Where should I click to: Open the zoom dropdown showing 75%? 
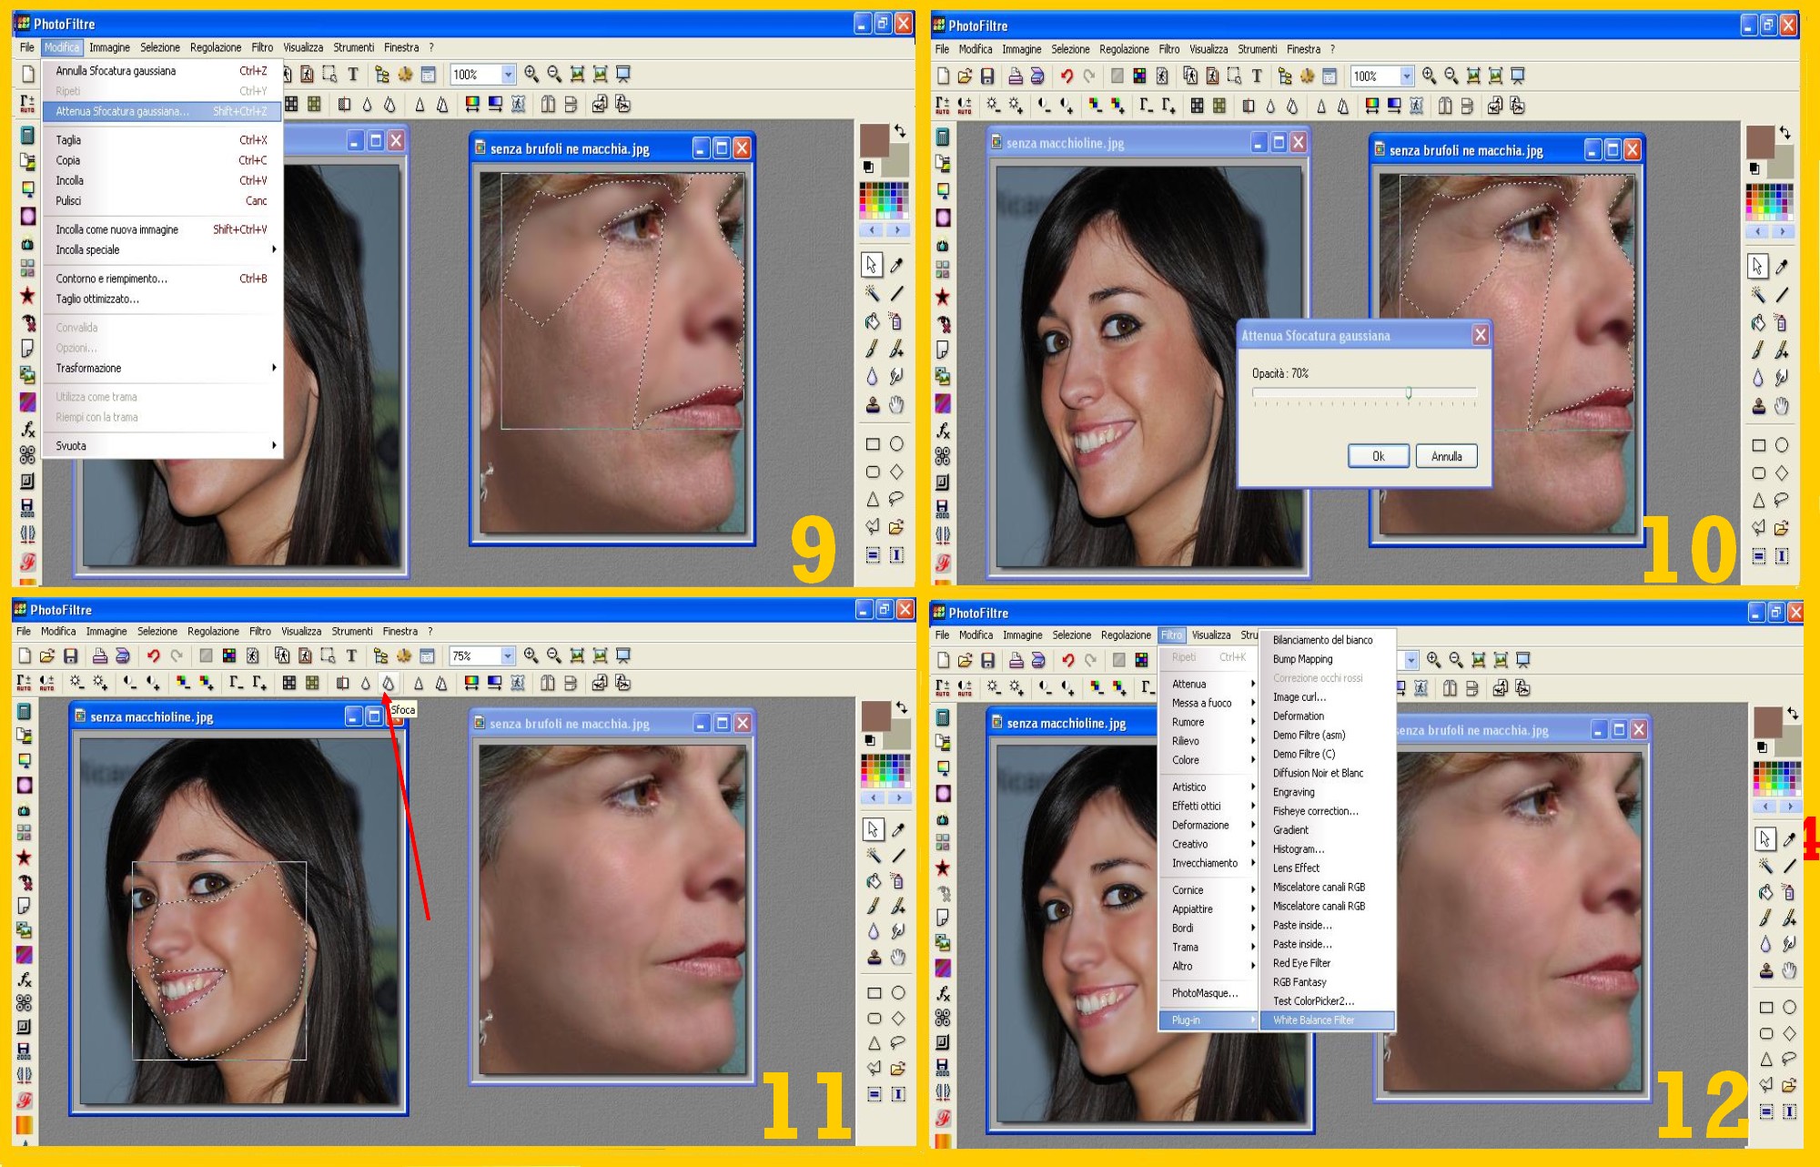coord(508,655)
